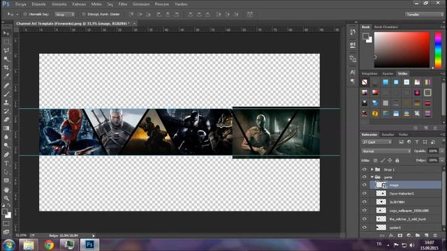
Task: Toggle lock all on the layer
Action: tap(397, 160)
